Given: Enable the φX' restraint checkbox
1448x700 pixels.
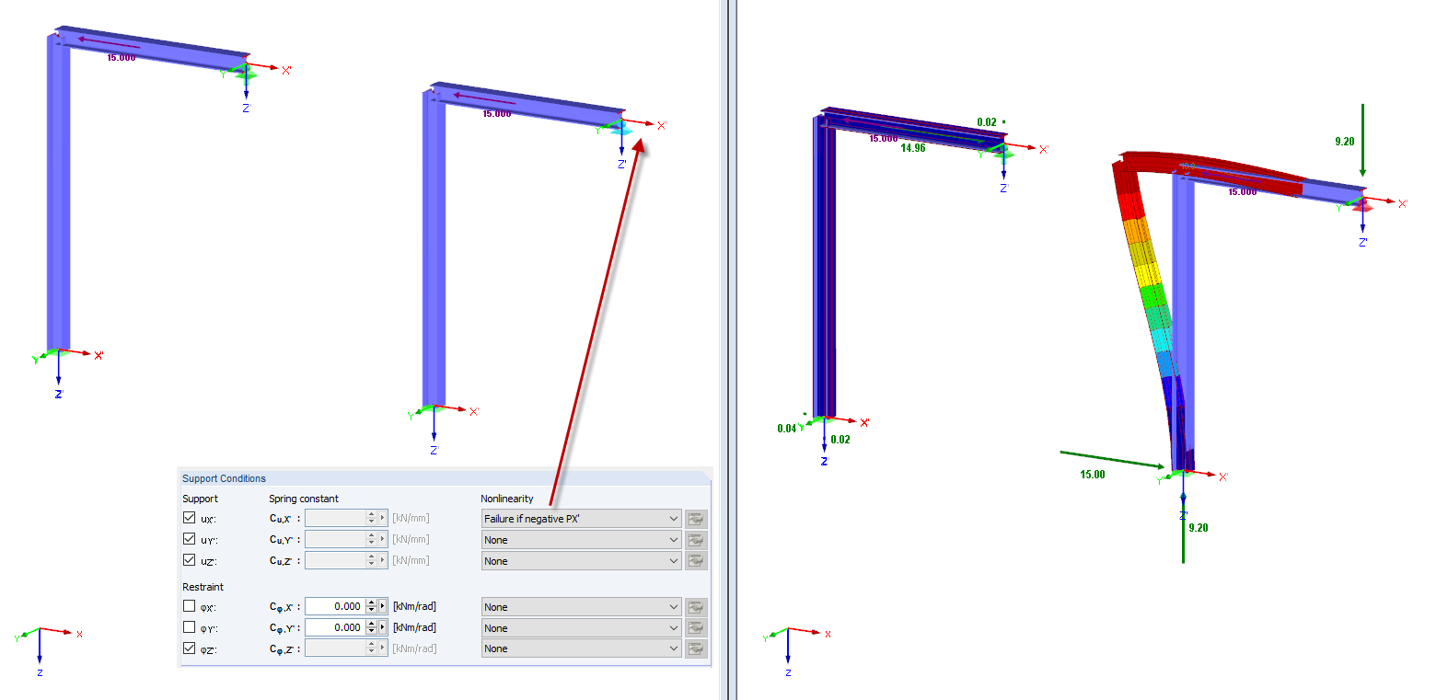Looking at the screenshot, I should (189, 606).
